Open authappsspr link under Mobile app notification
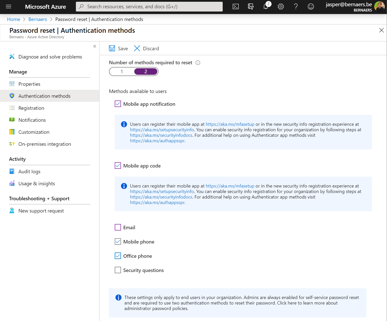The height and width of the screenshot is (321, 387). click(157, 141)
